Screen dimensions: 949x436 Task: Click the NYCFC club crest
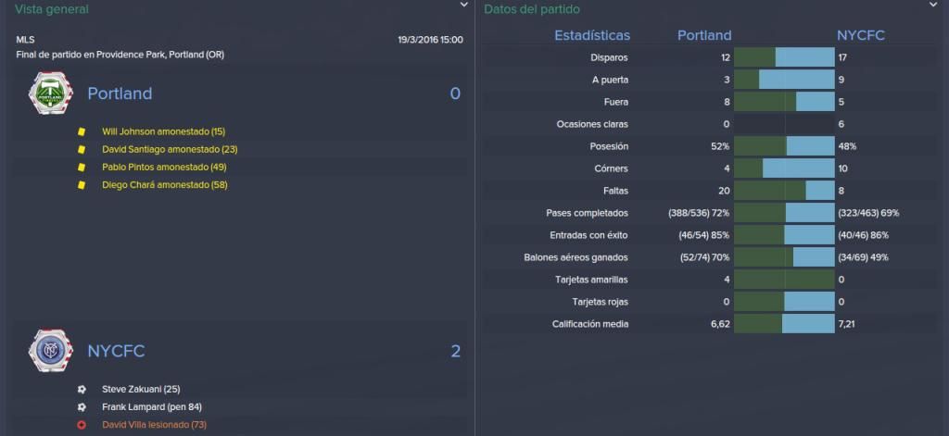tap(51, 351)
